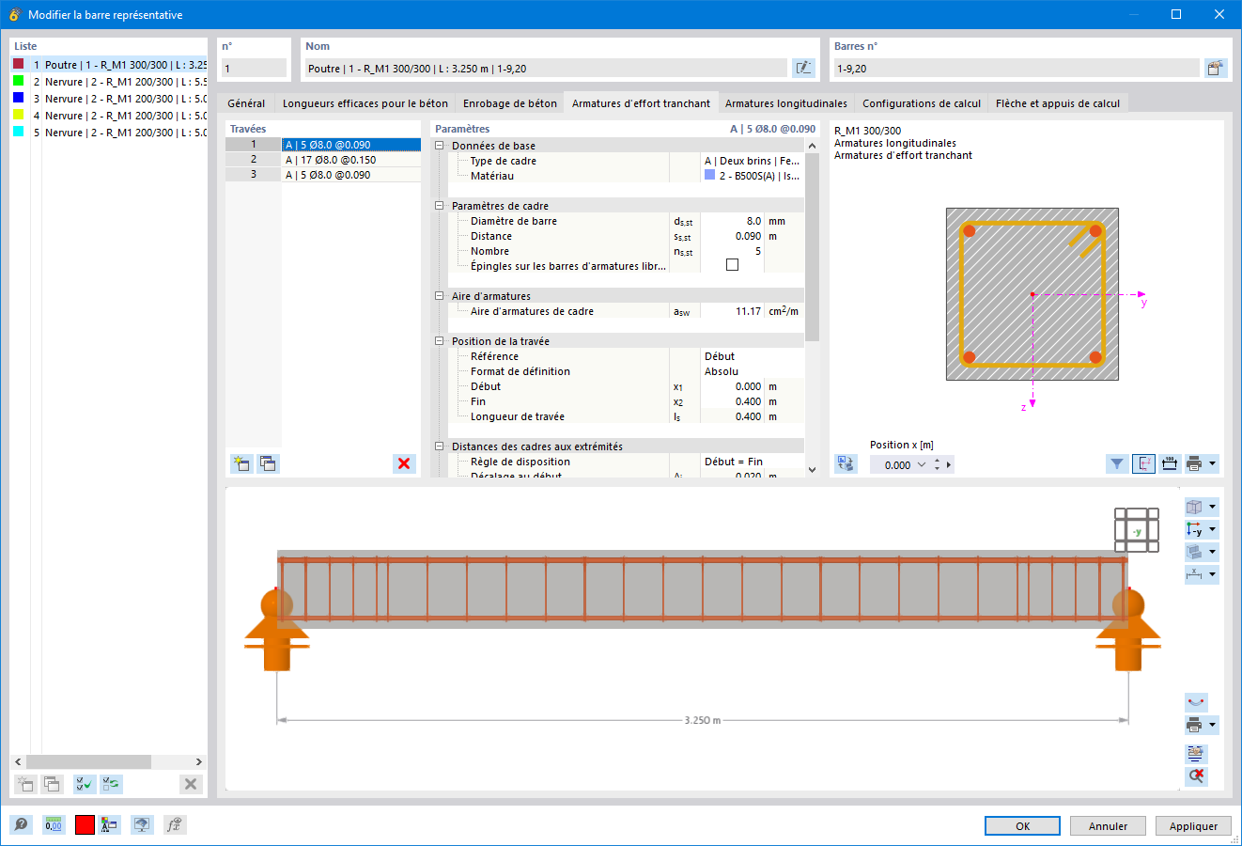The width and height of the screenshot is (1242, 846).
Task: Open the units and decimals icon
Action: point(54,824)
